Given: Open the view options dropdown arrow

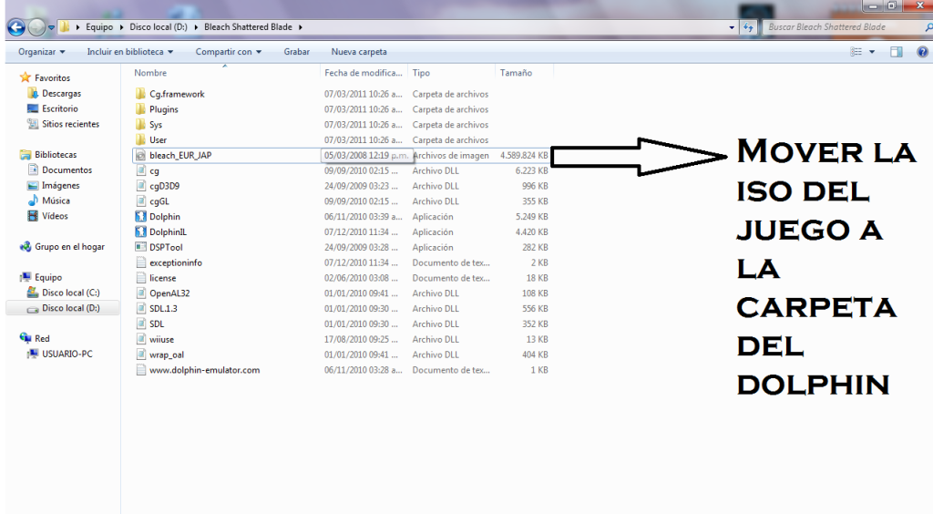Looking at the screenshot, I should coord(872,52).
